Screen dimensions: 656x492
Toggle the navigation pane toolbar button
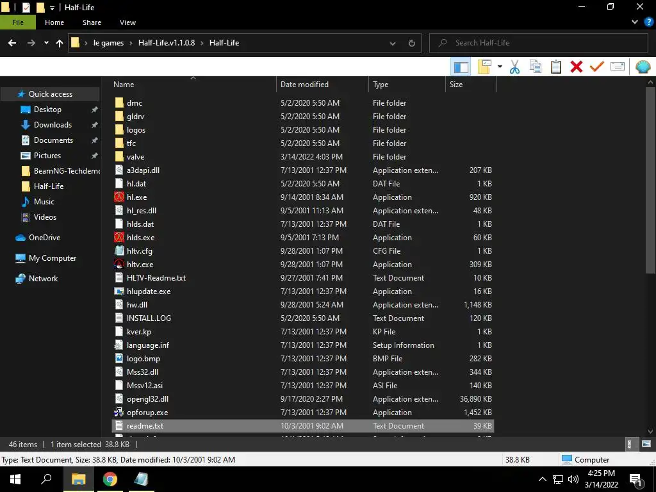tap(461, 67)
